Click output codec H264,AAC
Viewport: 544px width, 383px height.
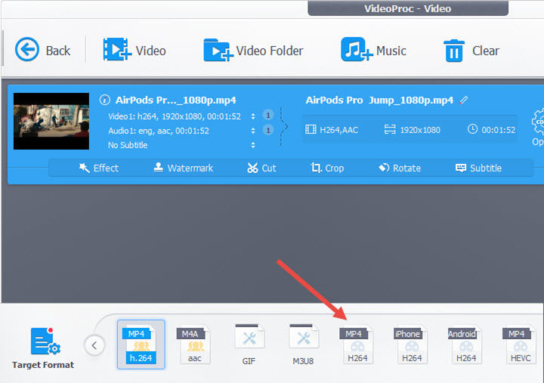(x=332, y=130)
